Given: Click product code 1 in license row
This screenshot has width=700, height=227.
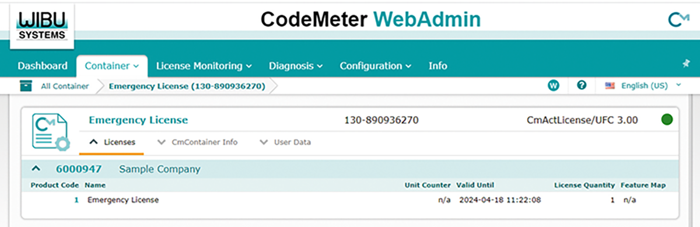Looking at the screenshot, I should click(x=76, y=200).
